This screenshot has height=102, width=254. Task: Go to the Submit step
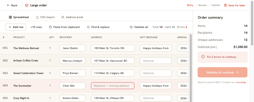tap(216, 5)
